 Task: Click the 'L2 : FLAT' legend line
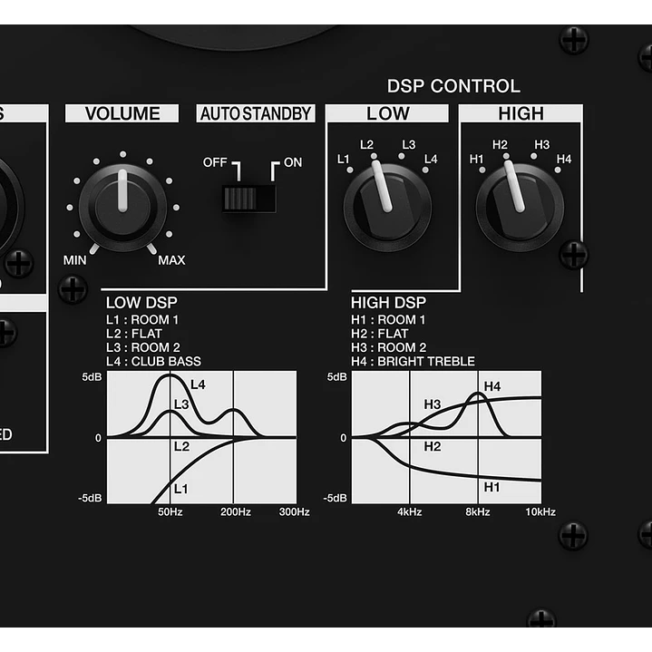[134, 334]
